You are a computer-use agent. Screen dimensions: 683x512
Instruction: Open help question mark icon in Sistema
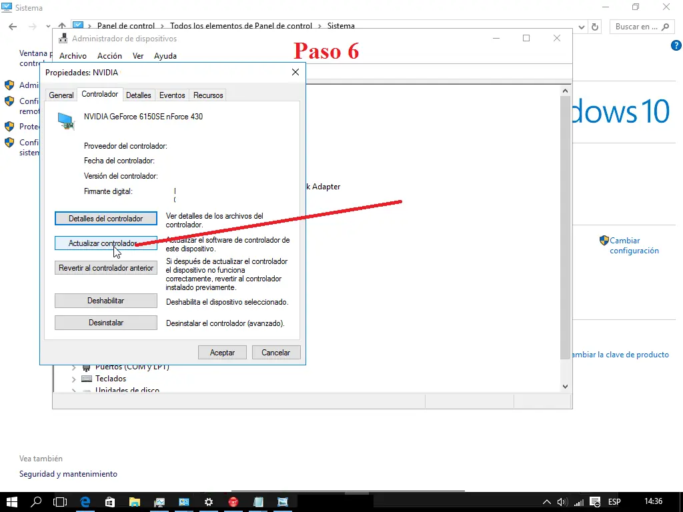click(676, 45)
